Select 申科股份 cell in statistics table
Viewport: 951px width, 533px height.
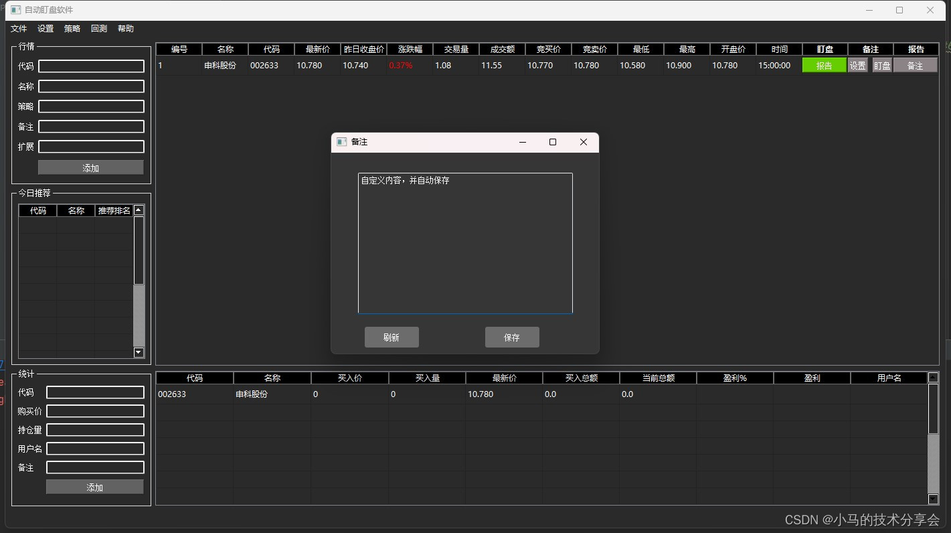[272, 394]
